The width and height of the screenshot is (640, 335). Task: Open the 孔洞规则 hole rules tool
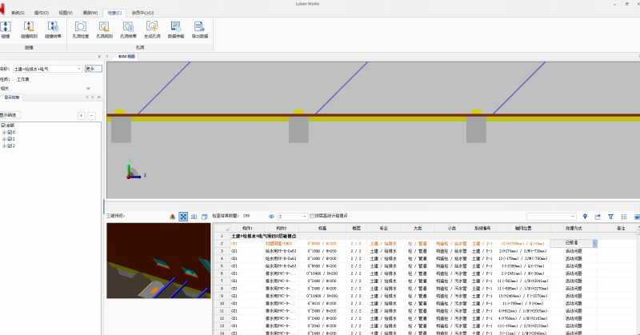click(x=104, y=30)
